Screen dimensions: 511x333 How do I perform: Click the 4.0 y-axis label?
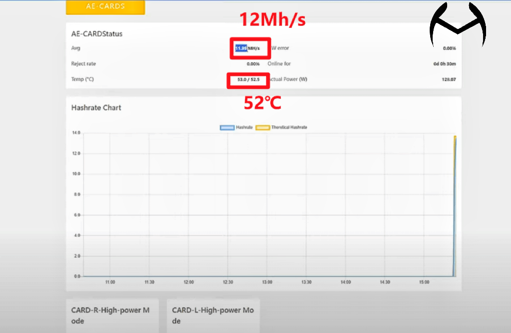click(77, 236)
